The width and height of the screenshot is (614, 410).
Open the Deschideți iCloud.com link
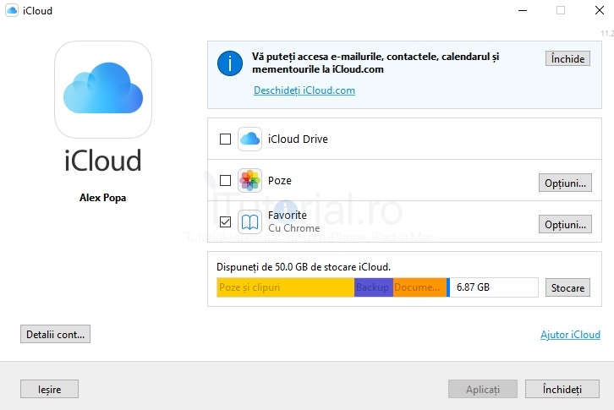(304, 90)
